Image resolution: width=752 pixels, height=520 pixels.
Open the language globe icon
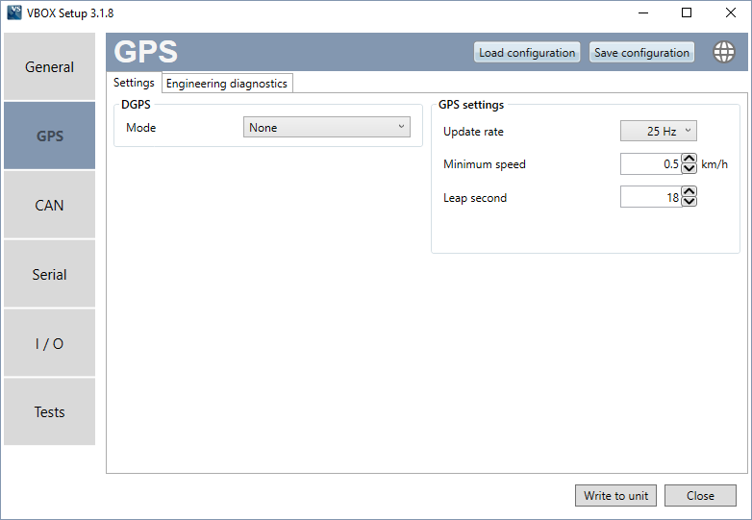point(724,52)
